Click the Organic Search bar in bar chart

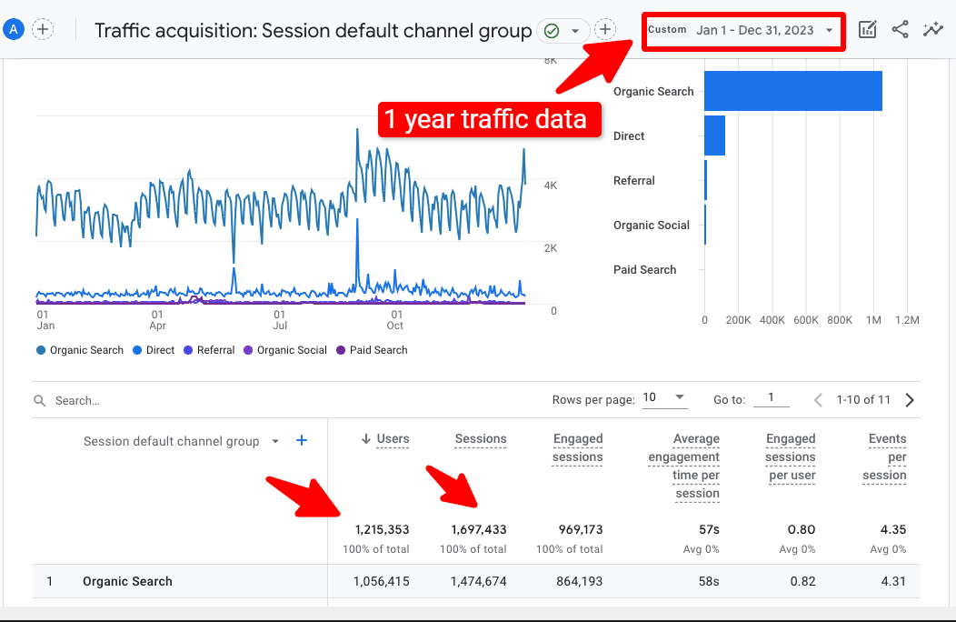tap(792, 91)
